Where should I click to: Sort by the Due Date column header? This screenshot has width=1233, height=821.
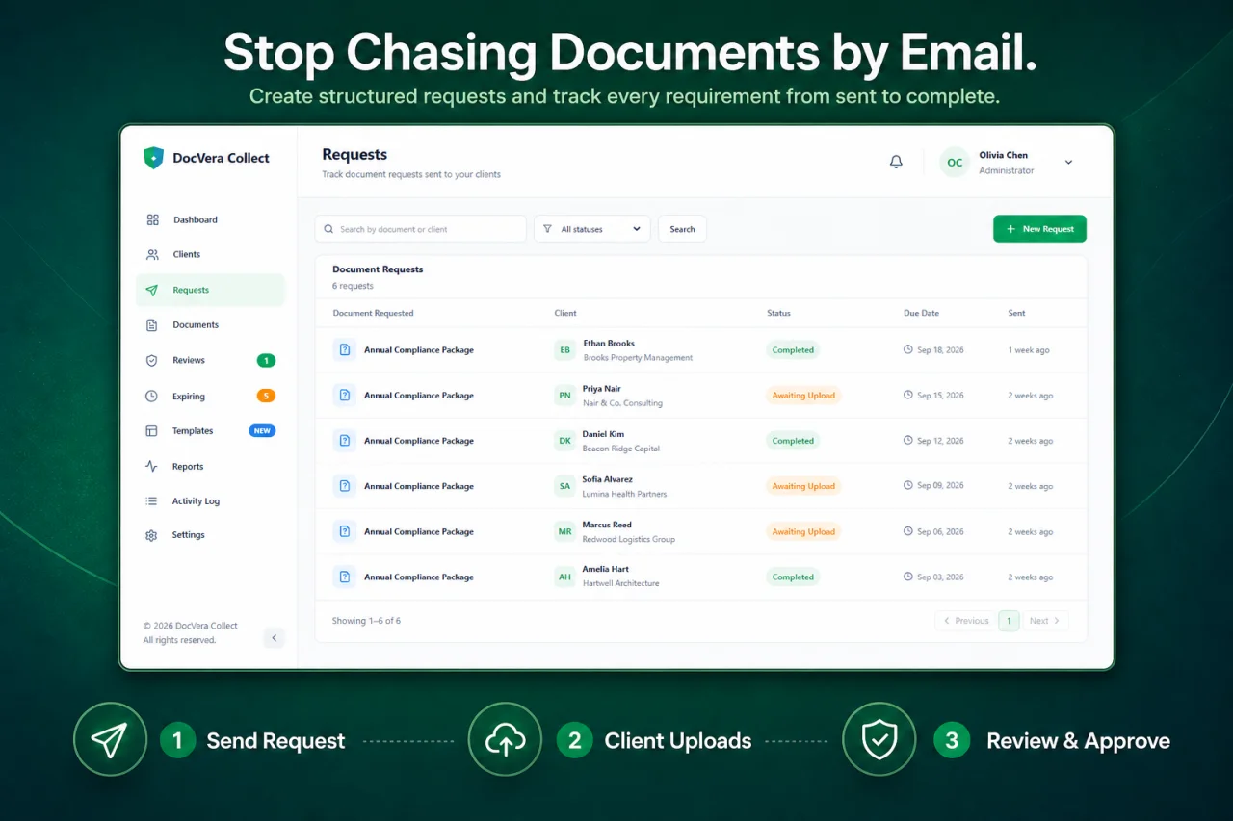point(921,313)
